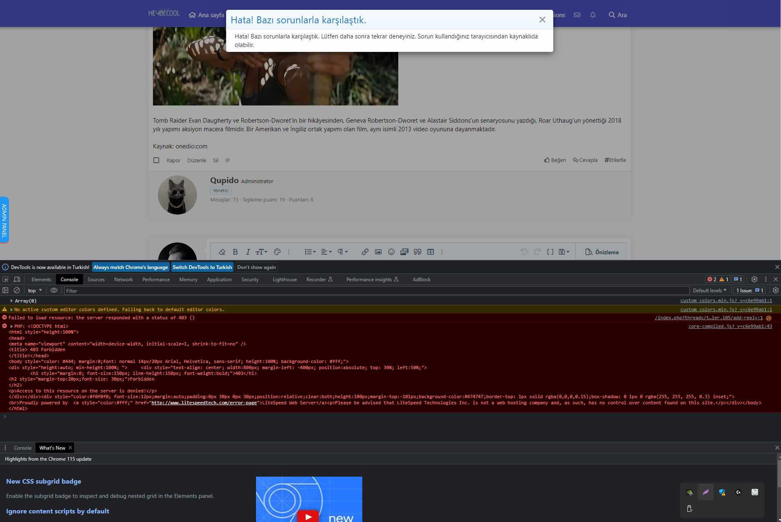Expand the Array(0) console entry
Image resolution: width=781 pixels, height=522 pixels.
11,301
